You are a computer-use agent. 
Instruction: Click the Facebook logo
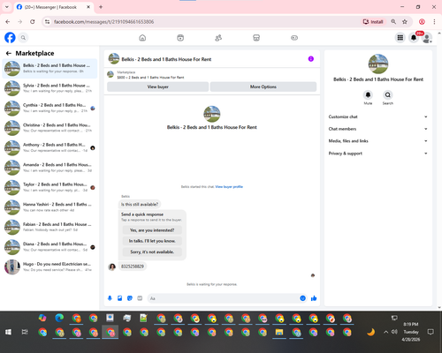click(10, 38)
